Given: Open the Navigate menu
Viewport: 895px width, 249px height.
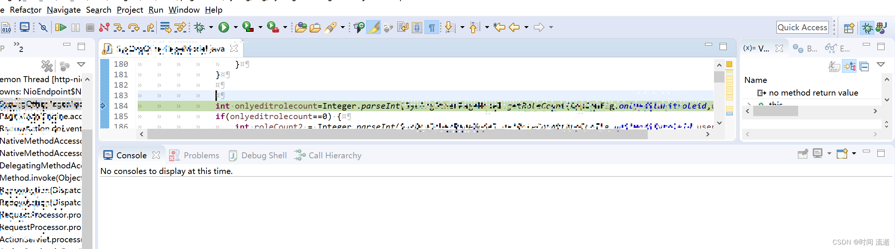Looking at the screenshot, I should (64, 10).
